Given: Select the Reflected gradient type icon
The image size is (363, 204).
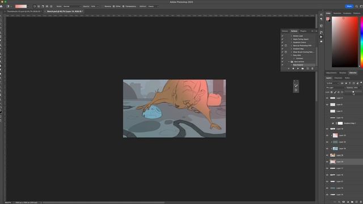Looking at the screenshot, I should (x=47, y=6).
